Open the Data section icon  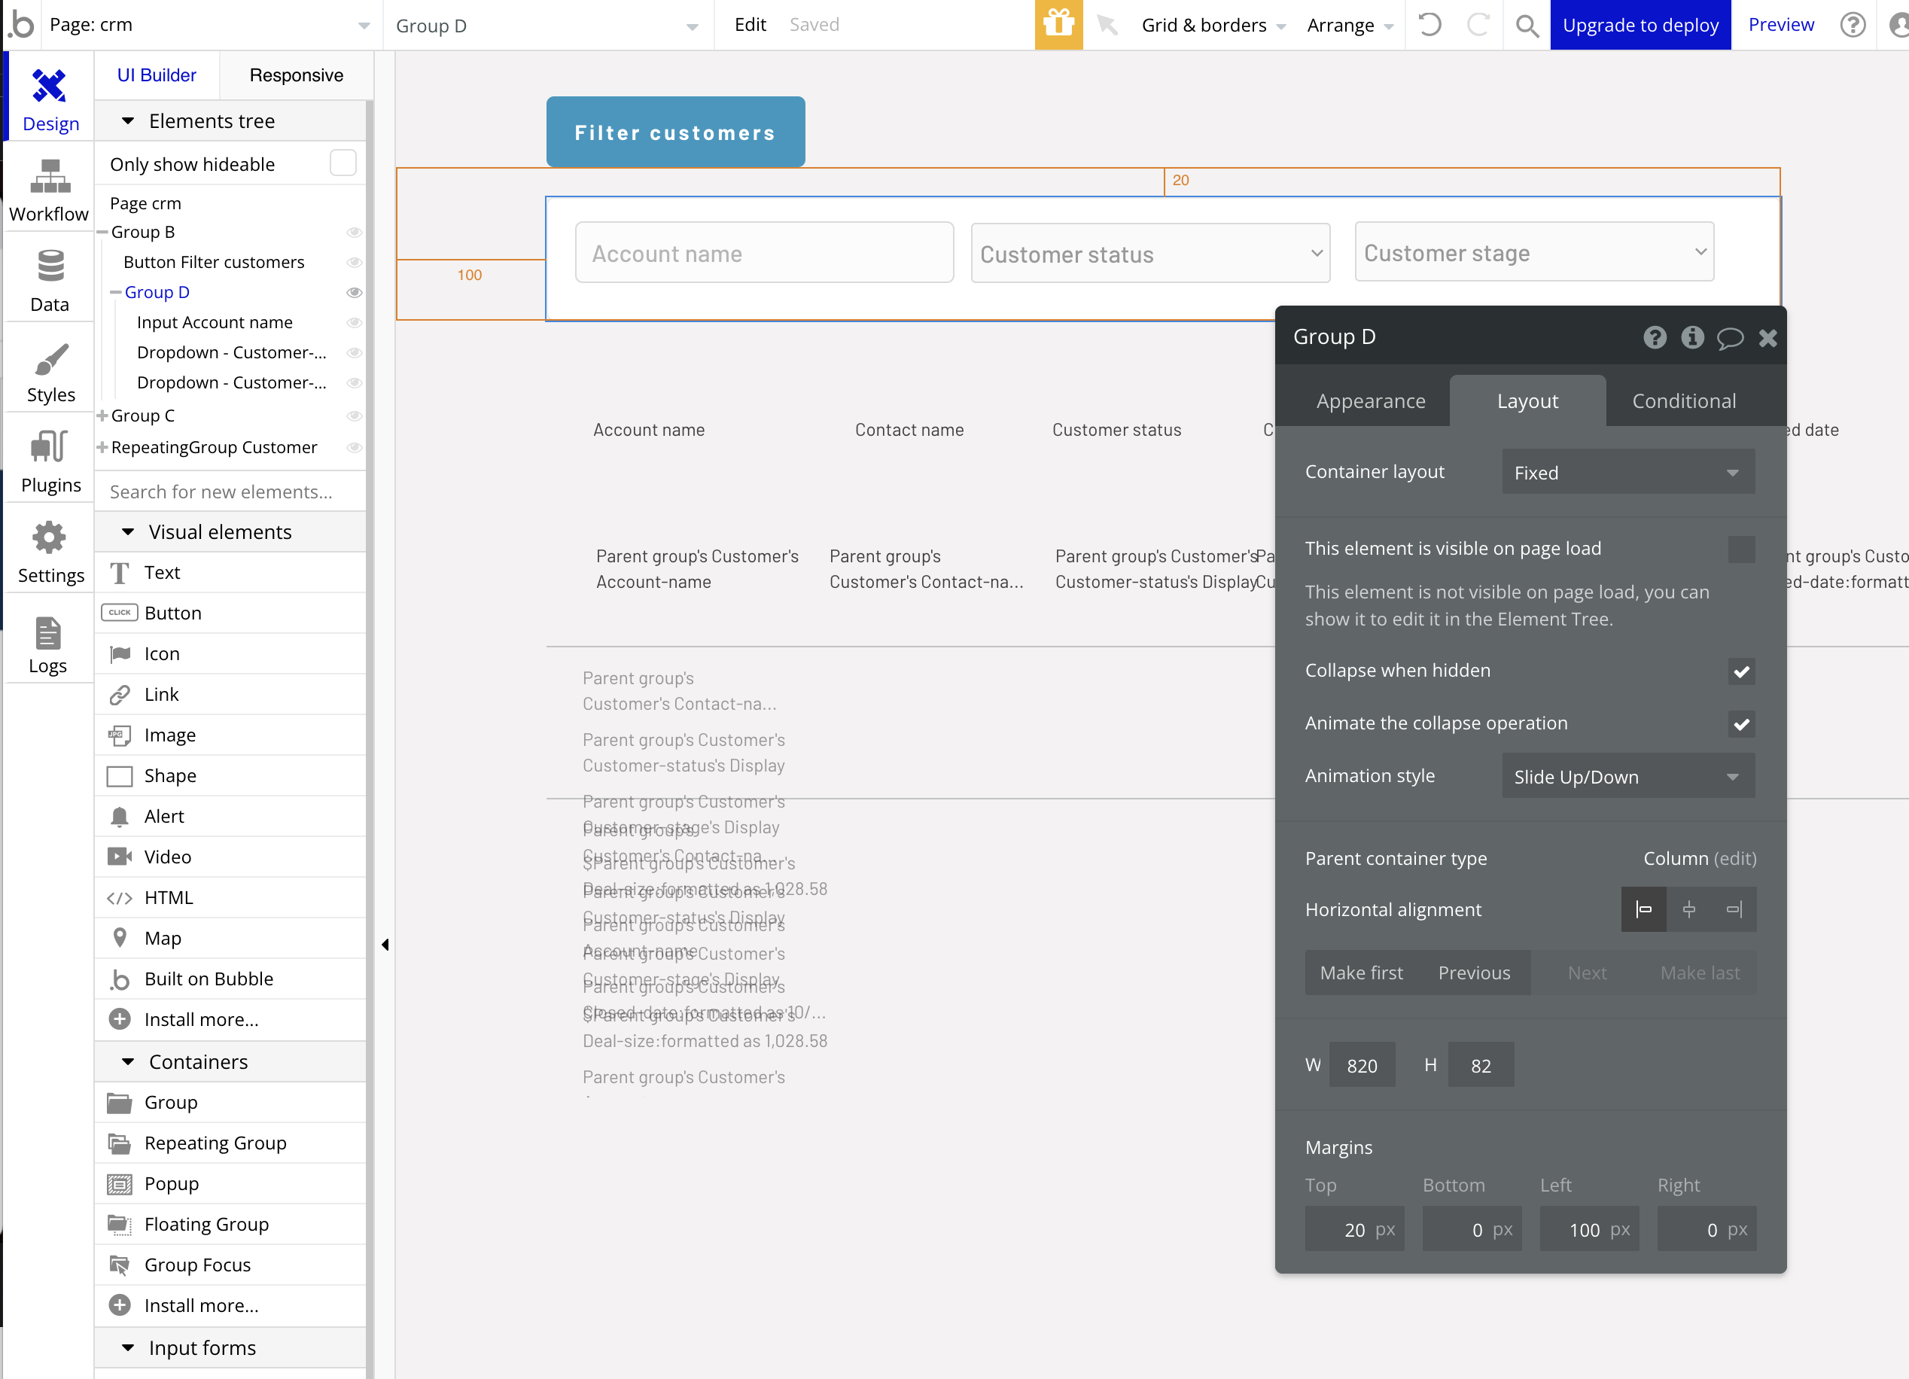click(x=50, y=266)
